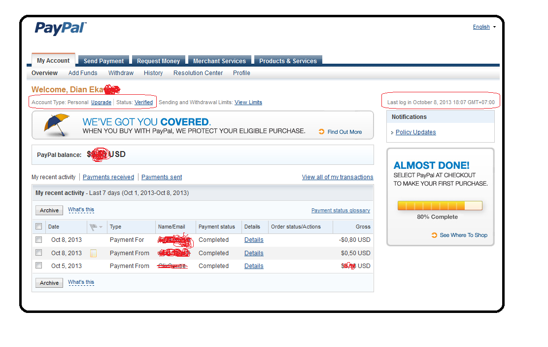Tick the select-all checkbox in the table header
Image resolution: width=548 pixels, height=347 pixels.
pos(39,226)
